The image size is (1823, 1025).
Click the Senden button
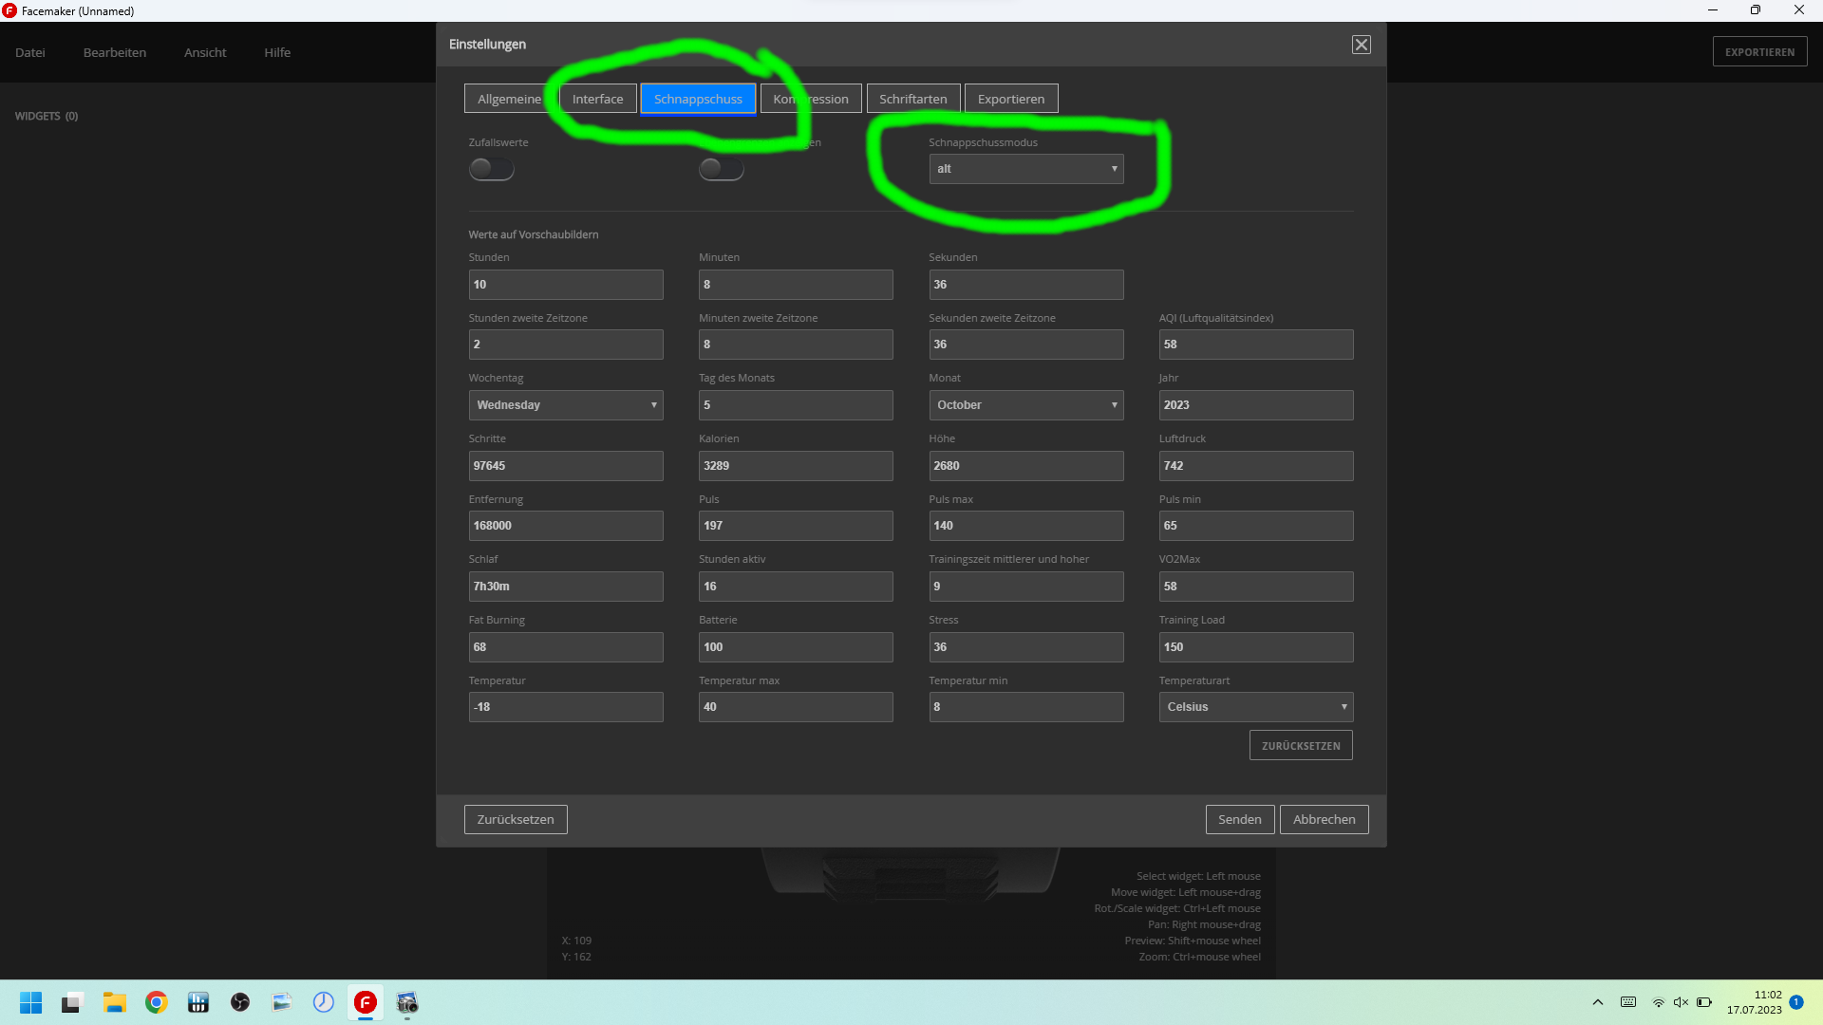pos(1239,819)
